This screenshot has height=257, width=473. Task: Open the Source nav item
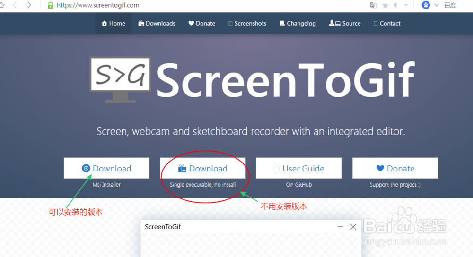click(345, 23)
